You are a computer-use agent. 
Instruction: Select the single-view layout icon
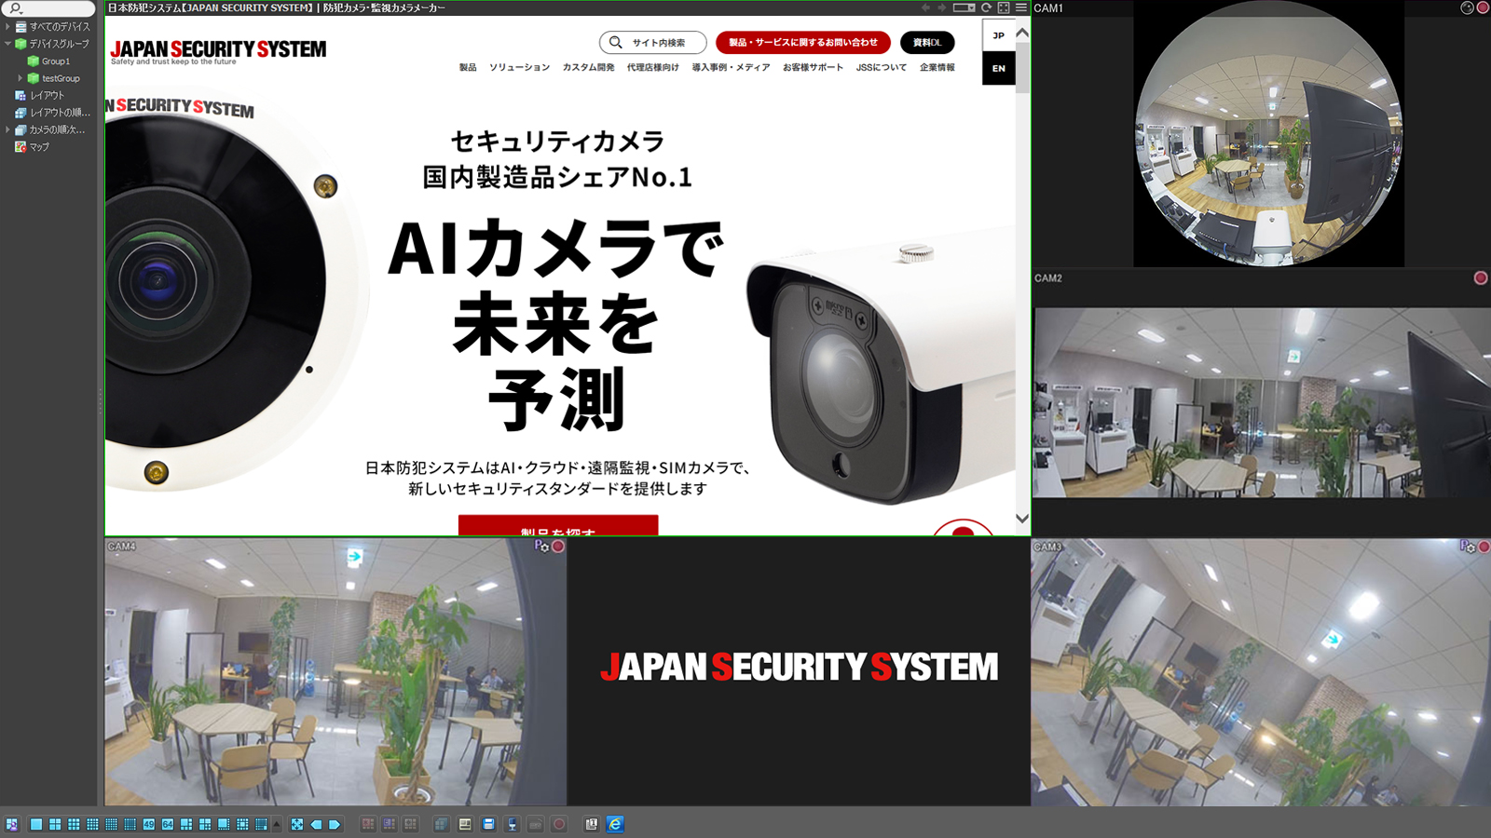tap(36, 824)
